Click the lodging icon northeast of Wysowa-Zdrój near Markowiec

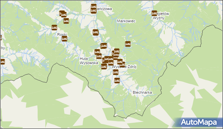pos(128,44)
